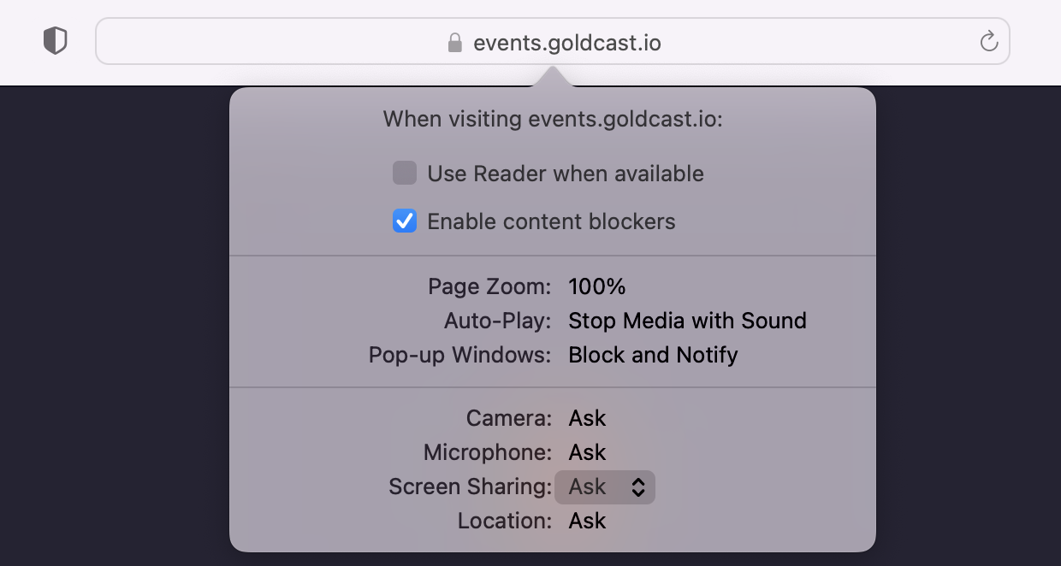Click the 'Screen Sharing:' label
Viewport: 1061px width, 566px height.
click(471, 486)
